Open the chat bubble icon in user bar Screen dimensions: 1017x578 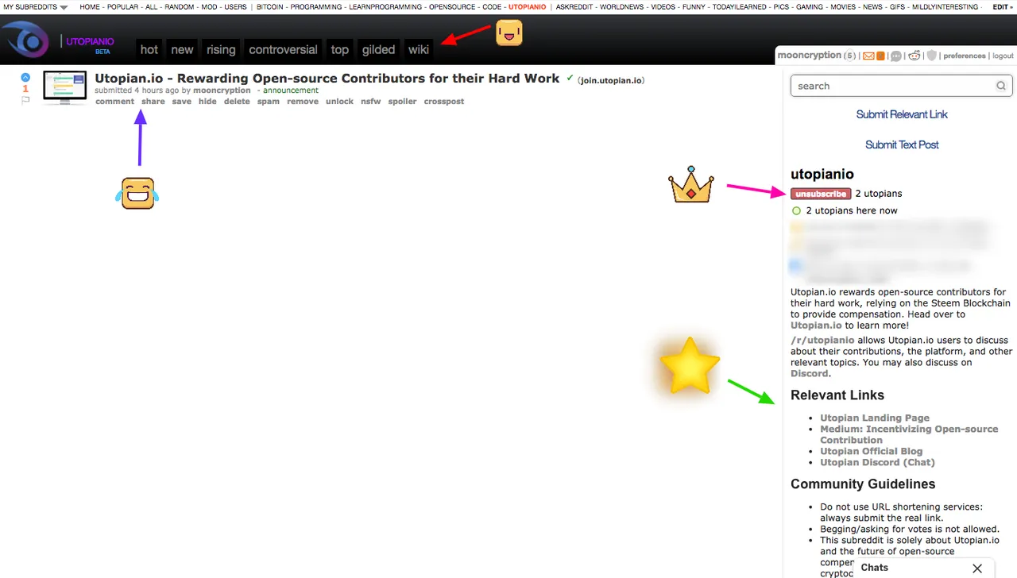pos(896,56)
